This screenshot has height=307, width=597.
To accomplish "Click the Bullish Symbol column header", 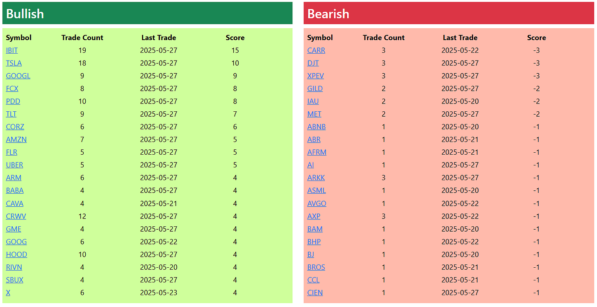I will pyautogui.click(x=18, y=38).
